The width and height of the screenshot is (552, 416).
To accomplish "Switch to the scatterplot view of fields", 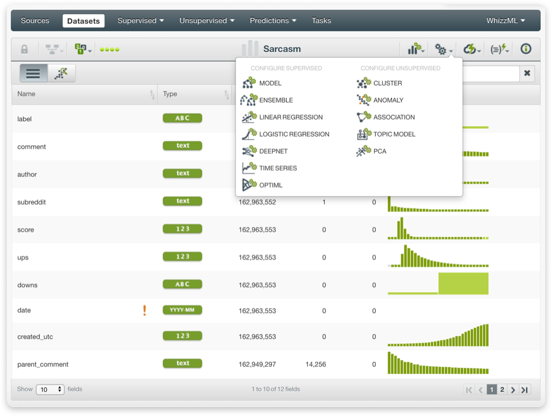I will [62, 73].
